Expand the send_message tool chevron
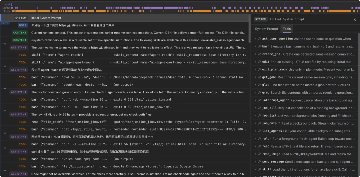Screen dimensions: 360x177 (x=255, y=162)
